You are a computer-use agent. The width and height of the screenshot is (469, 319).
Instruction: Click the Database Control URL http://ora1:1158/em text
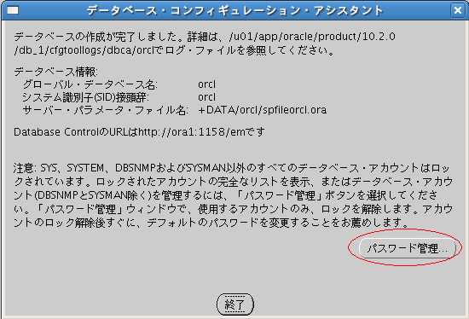click(x=192, y=131)
